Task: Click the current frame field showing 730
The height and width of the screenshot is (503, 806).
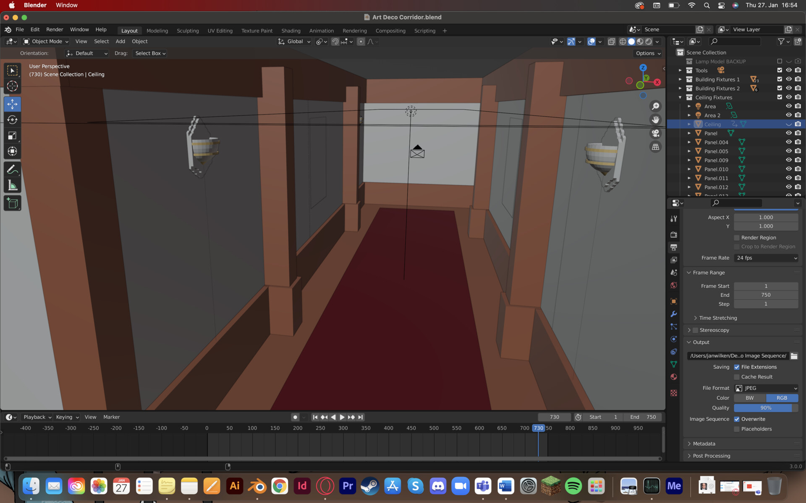Action: click(554, 417)
